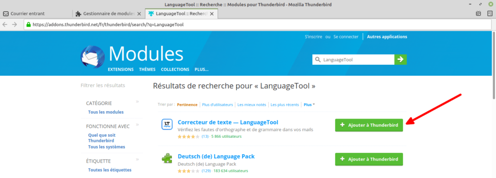Click the Vérifiez les fautes d'orthographe description
496x178 pixels.
pos(246,130)
